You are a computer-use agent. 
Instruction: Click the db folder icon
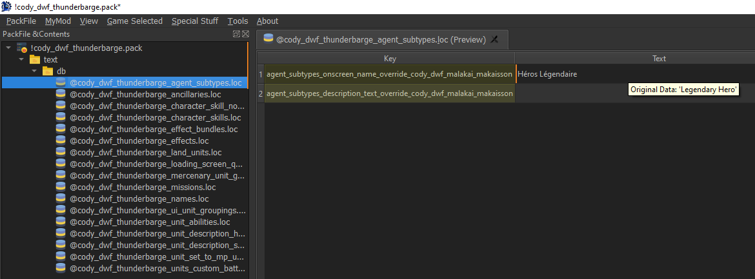pyautogui.click(x=48, y=71)
